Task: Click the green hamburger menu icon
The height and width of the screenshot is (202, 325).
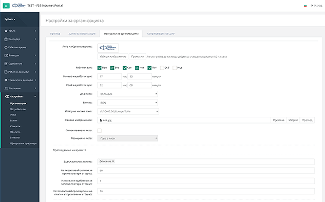Action: [x=6, y=6]
